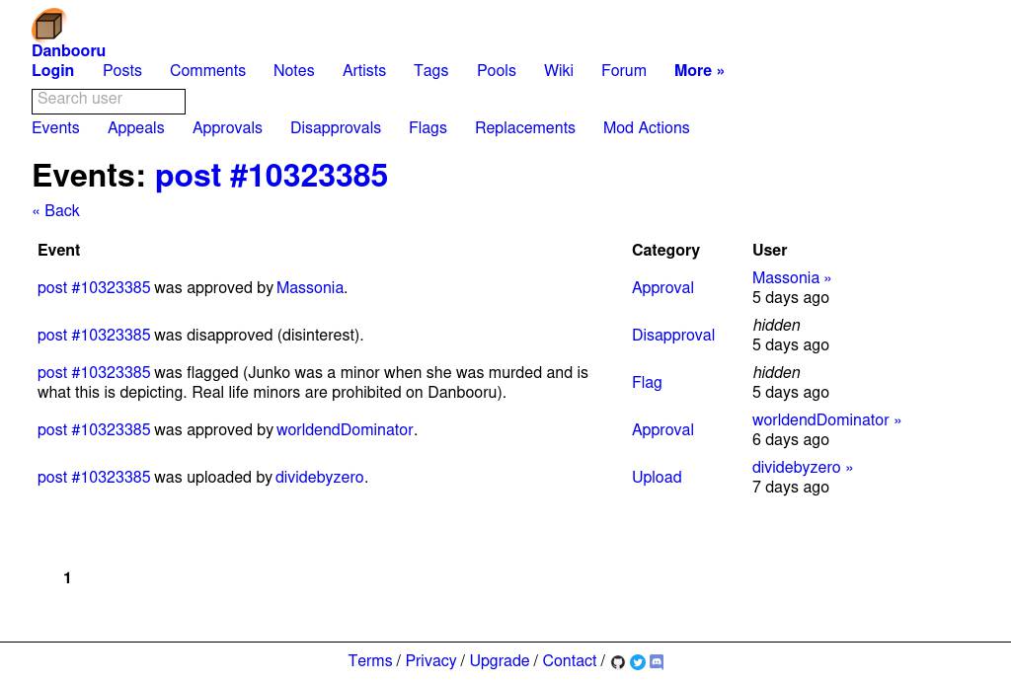The width and height of the screenshot is (1011, 682).
Task: Click the Login link
Action: (52, 72)
